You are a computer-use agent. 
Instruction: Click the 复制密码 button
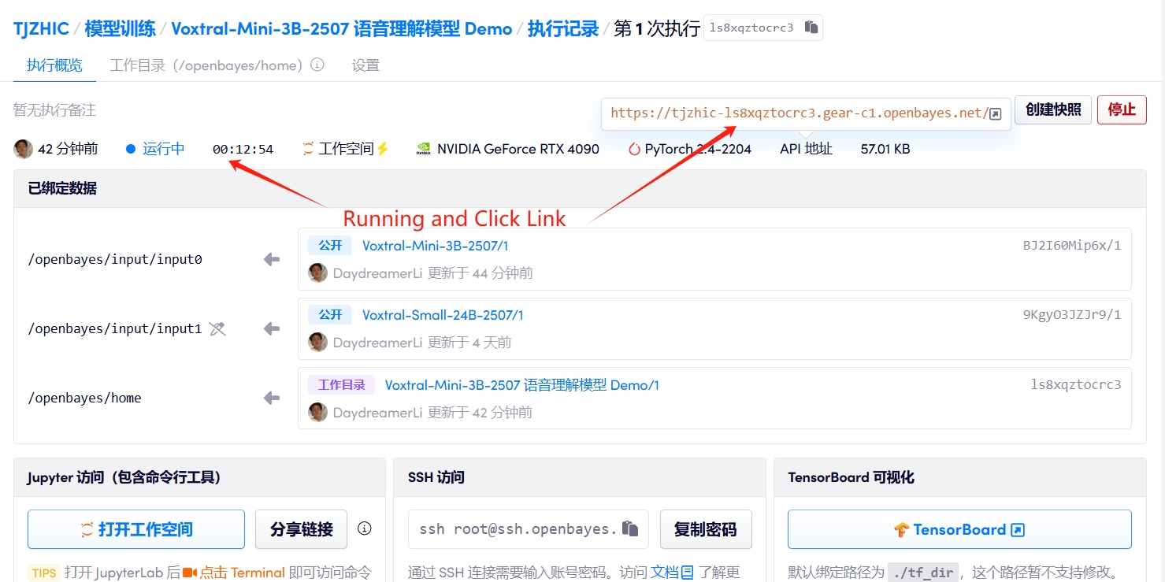point(705,529)
